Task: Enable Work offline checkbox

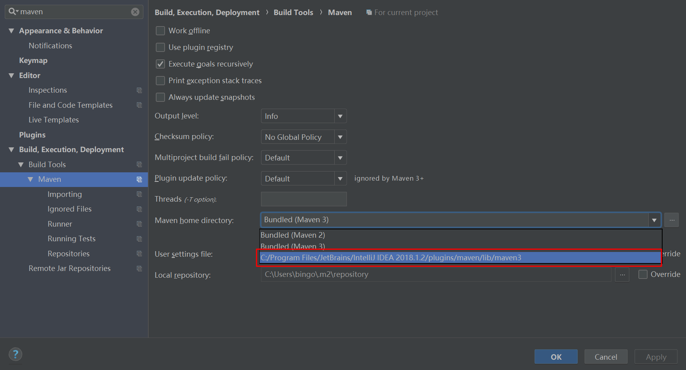Action: [x=160, y=31]
